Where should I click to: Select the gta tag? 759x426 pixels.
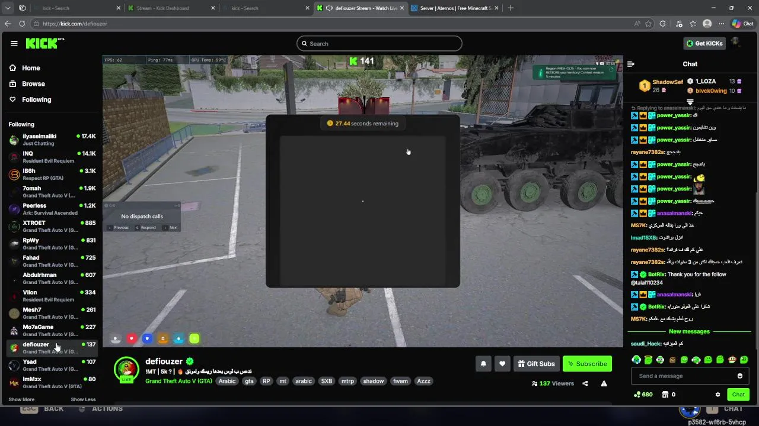point(249,381)
